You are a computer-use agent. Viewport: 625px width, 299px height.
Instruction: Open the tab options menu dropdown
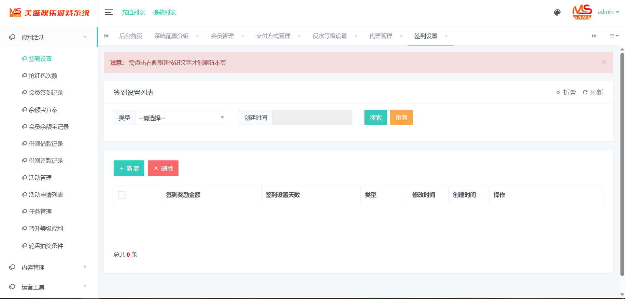(614, 36)
